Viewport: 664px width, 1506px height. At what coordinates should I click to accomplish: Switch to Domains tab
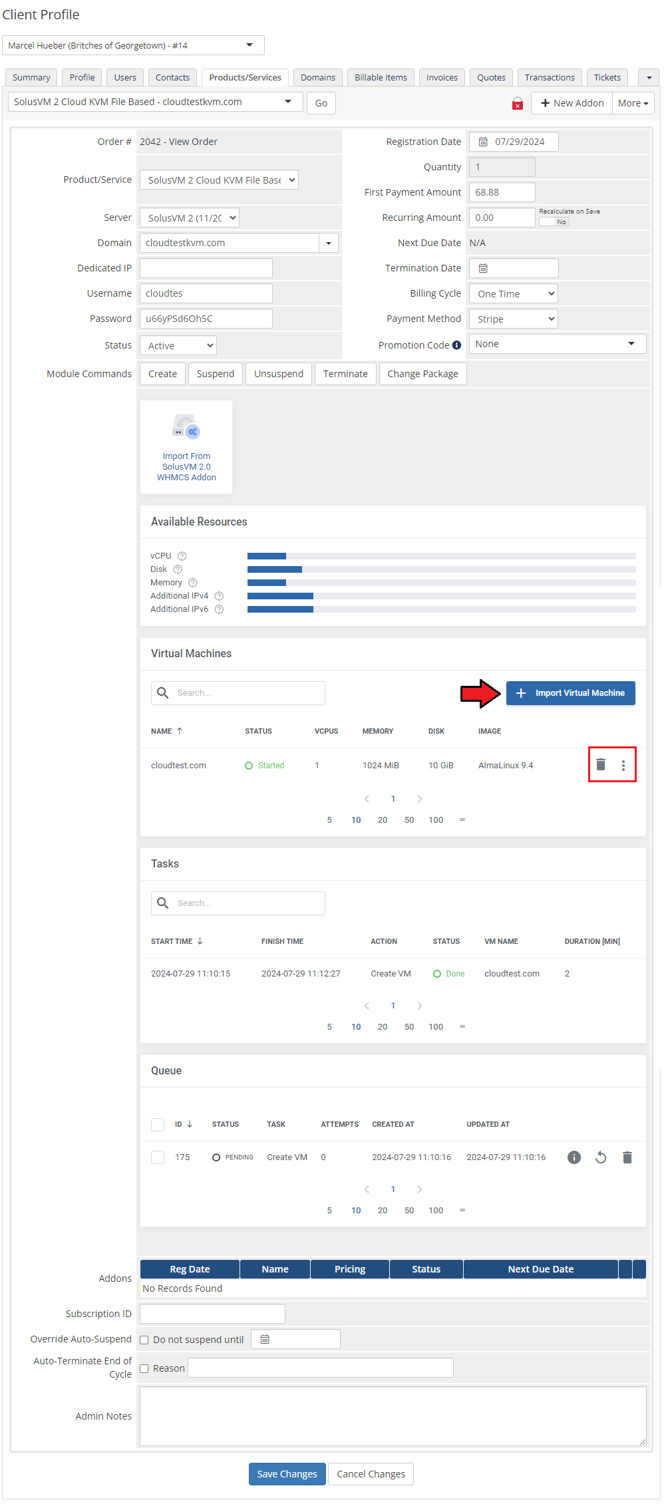318,77
